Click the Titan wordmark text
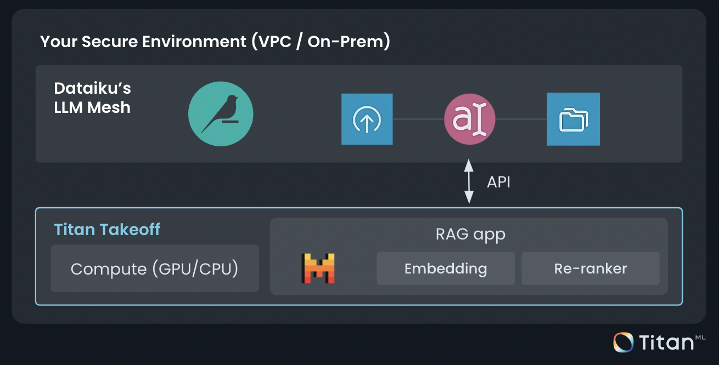This screenshot has width=719, height=365. pos(666,343)
